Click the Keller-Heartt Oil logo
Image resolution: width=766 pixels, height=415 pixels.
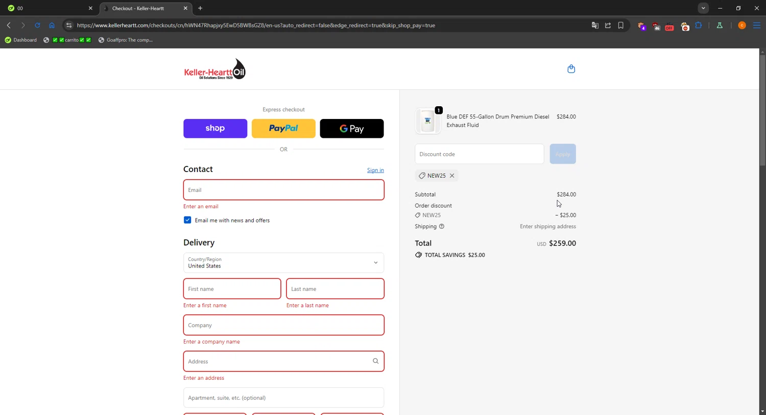tap(215, 69)
